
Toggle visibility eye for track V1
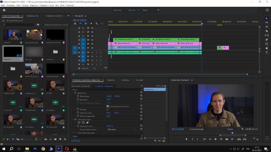[92, 48]
